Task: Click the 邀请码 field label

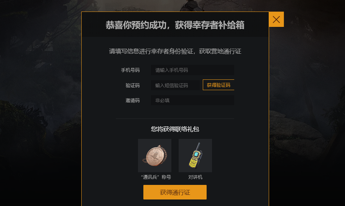Action: 133,101
